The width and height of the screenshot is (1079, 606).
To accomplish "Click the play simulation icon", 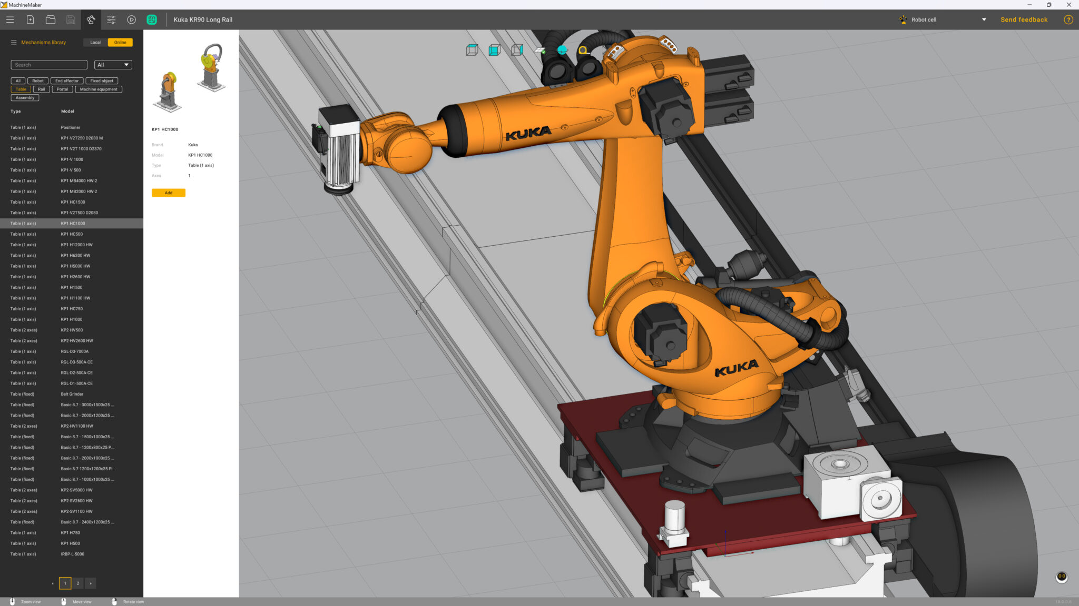I will 131,19.
